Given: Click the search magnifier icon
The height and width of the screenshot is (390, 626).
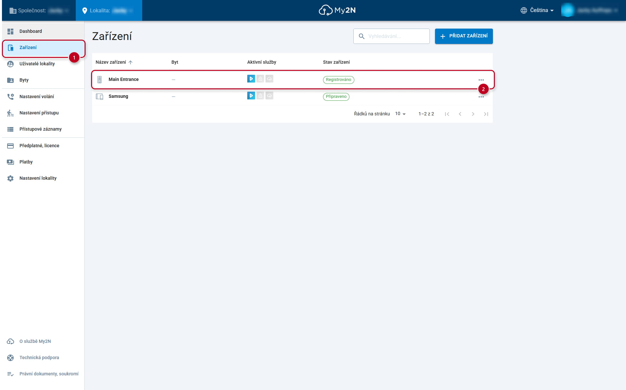Looking at the screenshot, I should 361,36.
